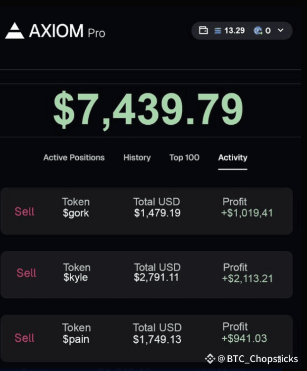Open the wallet icon in the header
307x371 pixels.
(204, 31)
